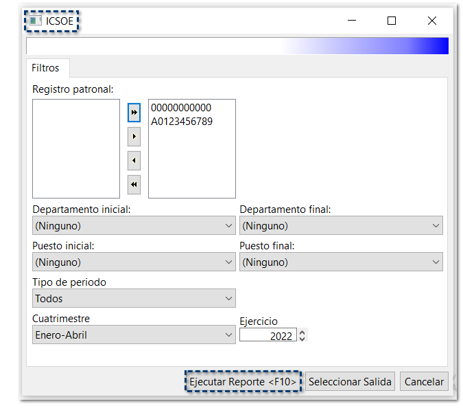The image size is (463, 419).
Task: Expand the Puesto inicial combo box
Action: (x=134, y=262)
